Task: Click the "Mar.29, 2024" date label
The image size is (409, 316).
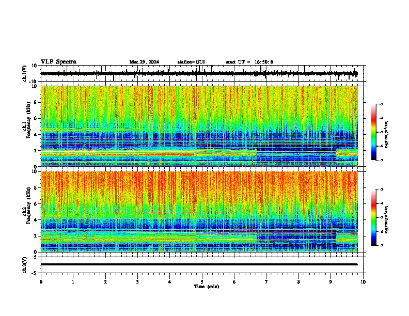Action: [144, 62]
